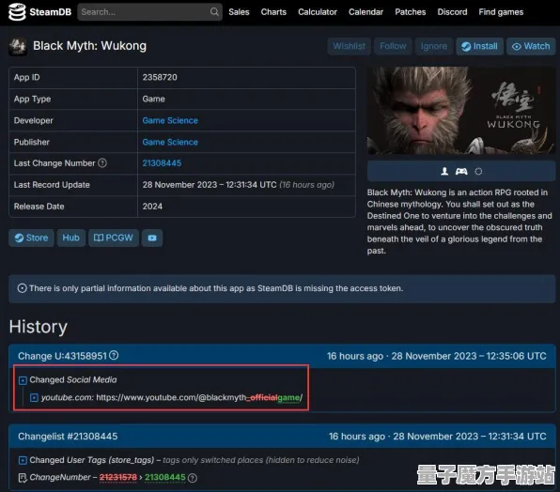Collapse the Changed User Tags entry

point(23,461)
